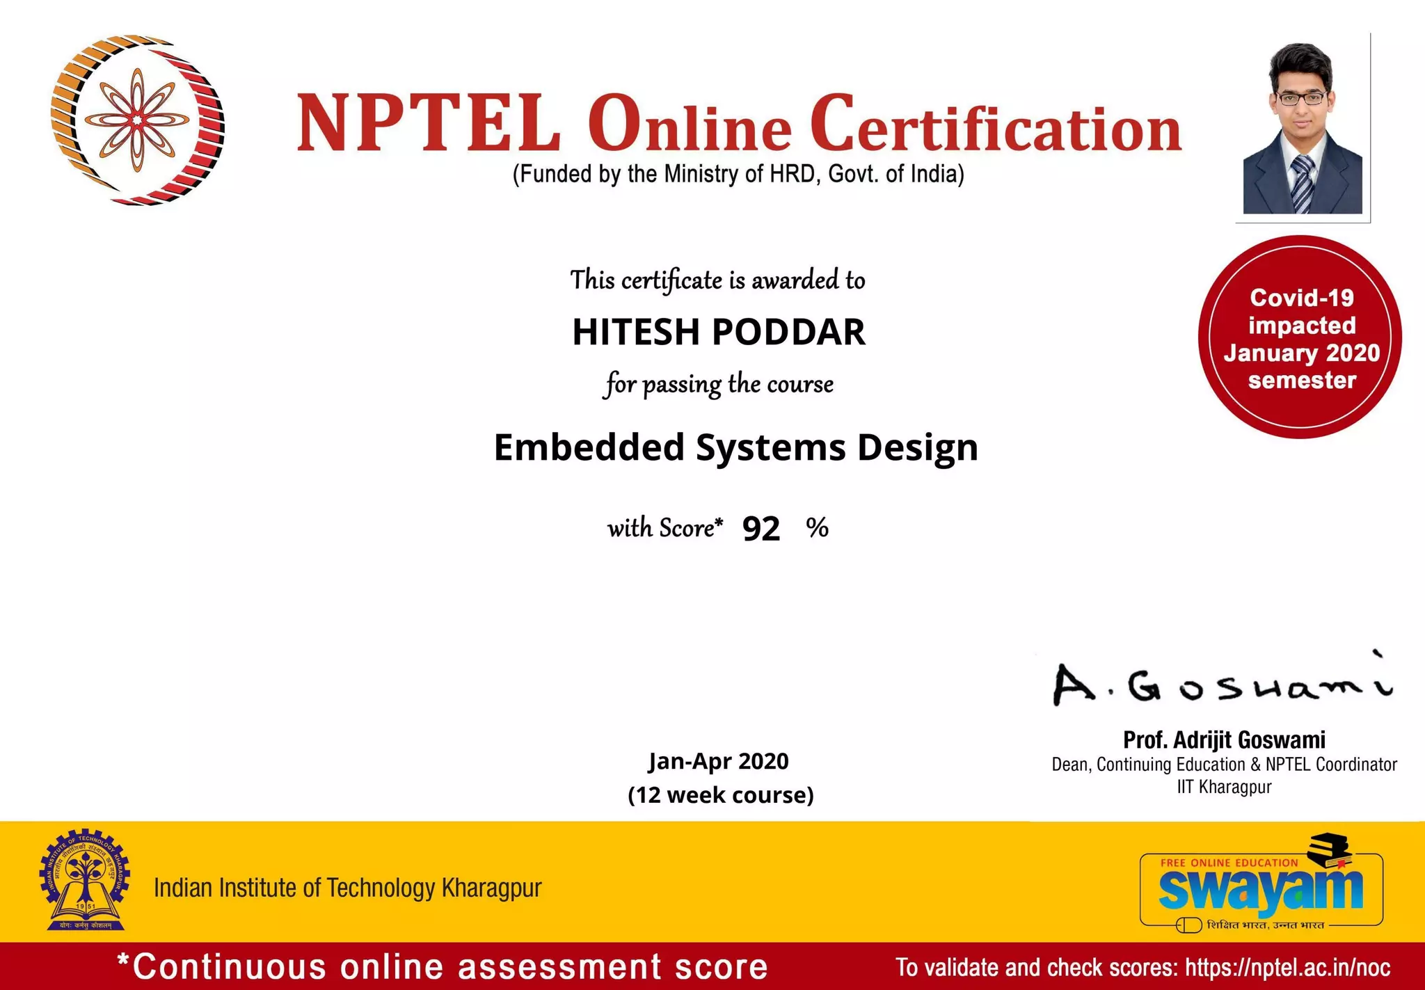Image resolution: width=1425 pixels, height=990 pixels.
Task: Click '*Continuous online assessment score' footnote
Action: click(443, 967)
